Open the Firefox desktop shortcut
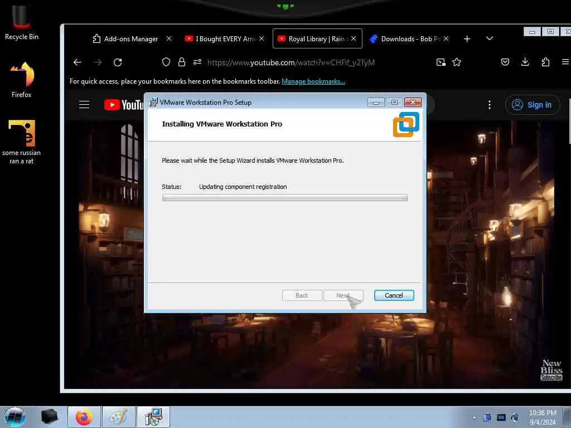This screenshot has width=571, height=428. click(x=22, y=80)
